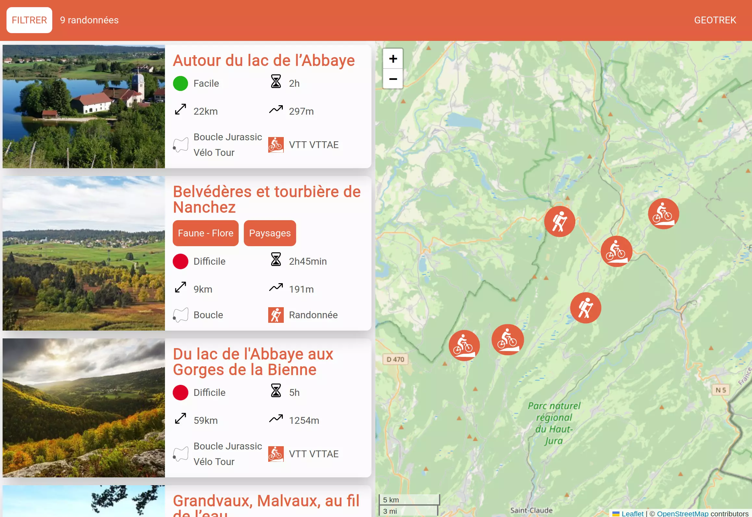Select bike marker just east of westernmost marker
Image resolution: width=752 pixels, height=517 pixels.
click(x=508, y=340)
